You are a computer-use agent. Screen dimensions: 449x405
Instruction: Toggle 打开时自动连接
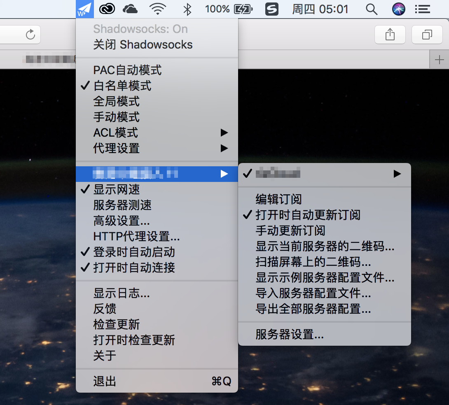point(157,268)
